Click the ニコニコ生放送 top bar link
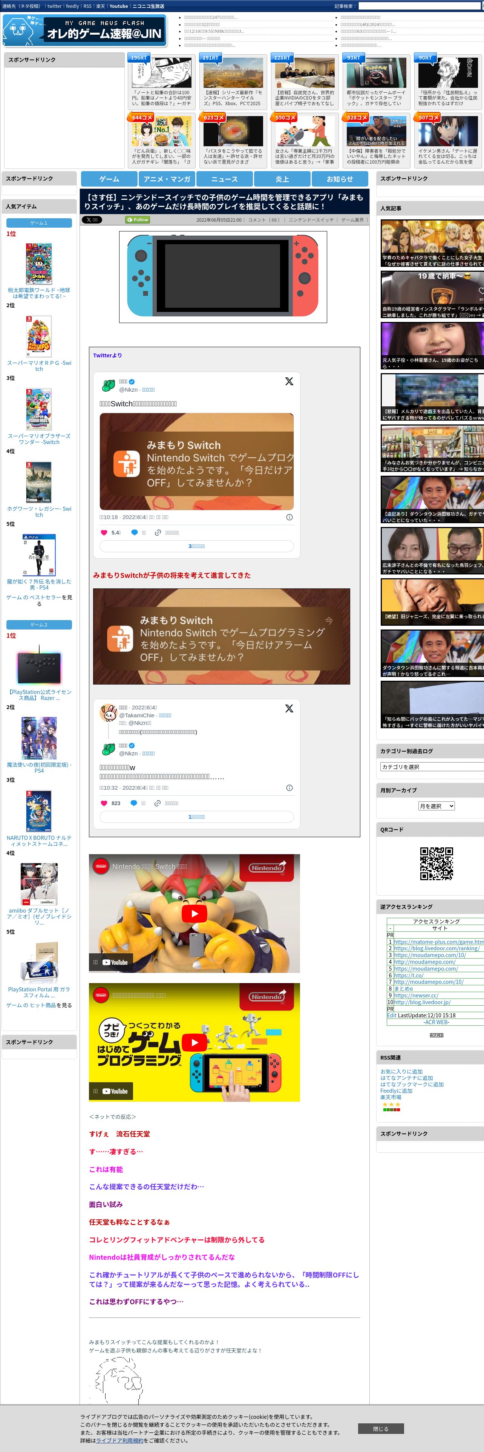484x1452 pixels. (148, 6)
